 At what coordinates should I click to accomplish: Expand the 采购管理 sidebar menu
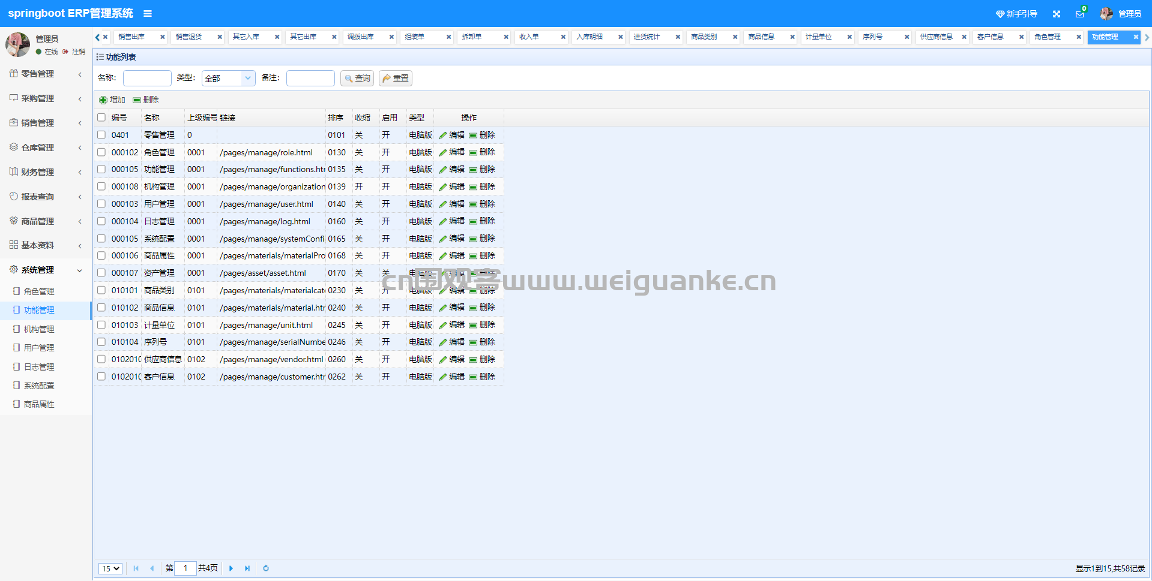point(46,98)
